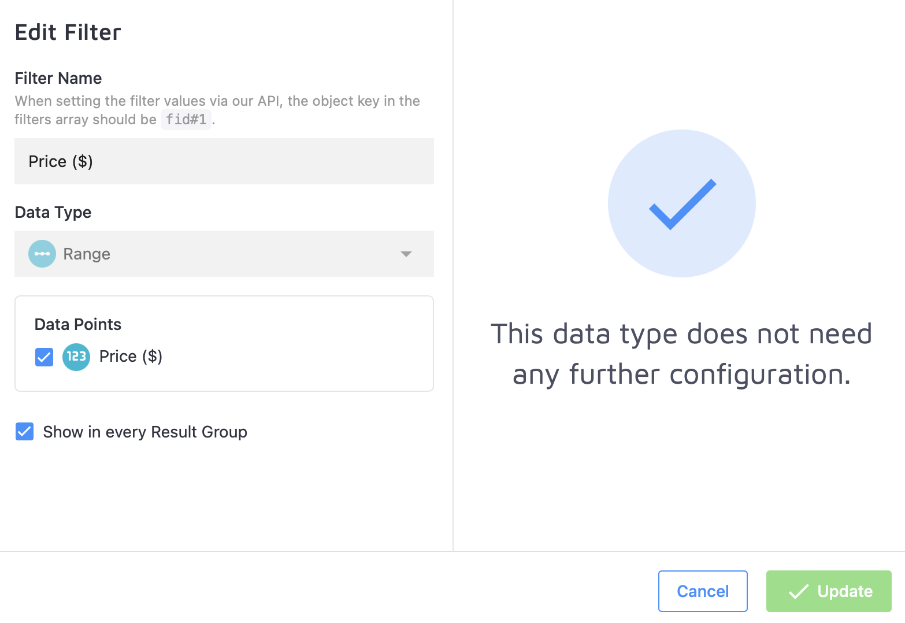This screenshot has width=905, height=623.
Task: Click the Range text in Data Type selector
Action: click(x=87, y=254)
